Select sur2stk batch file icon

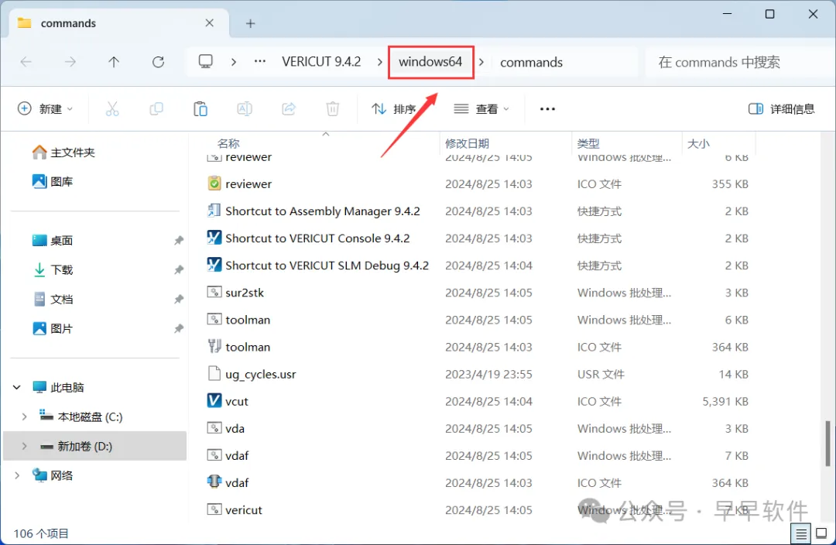[x=214, y=292]
